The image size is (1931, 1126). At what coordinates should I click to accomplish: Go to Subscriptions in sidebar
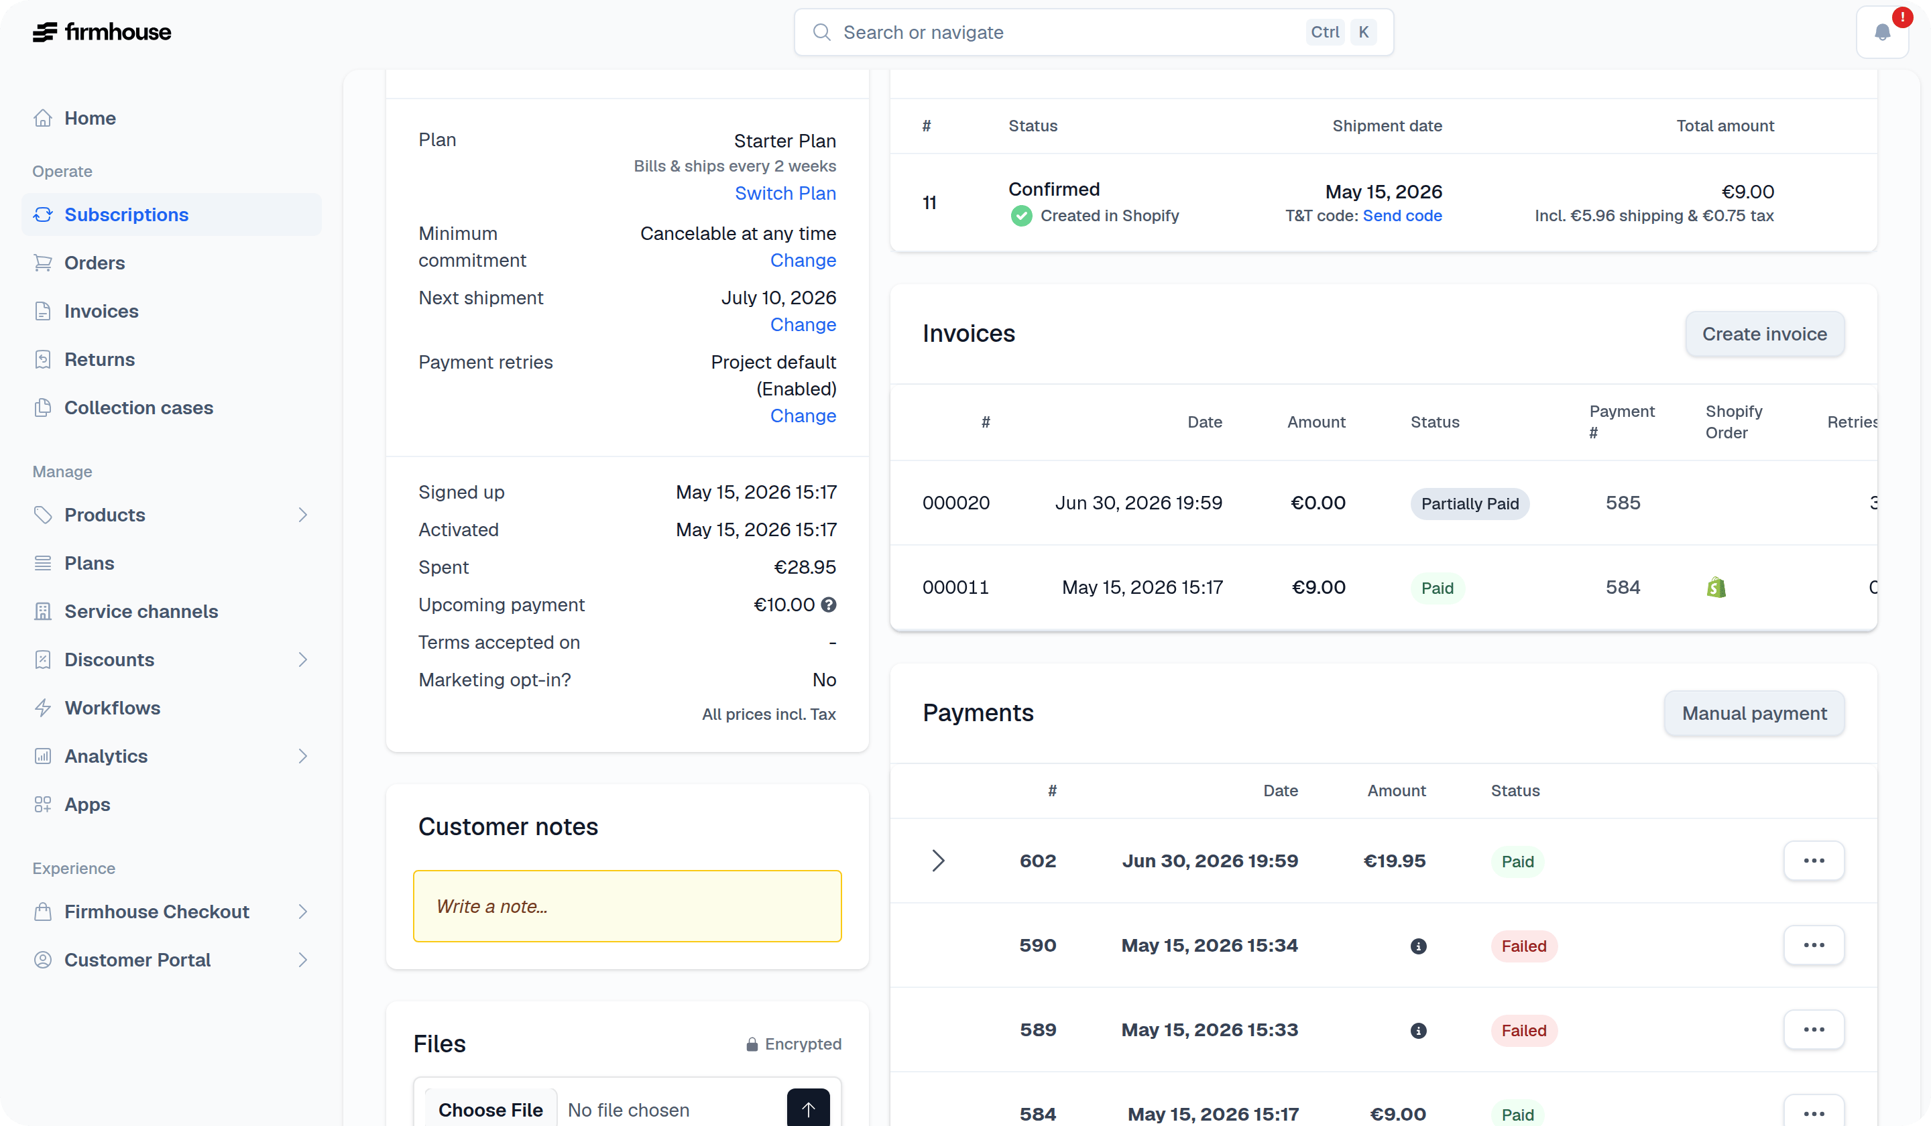(172, 214)
